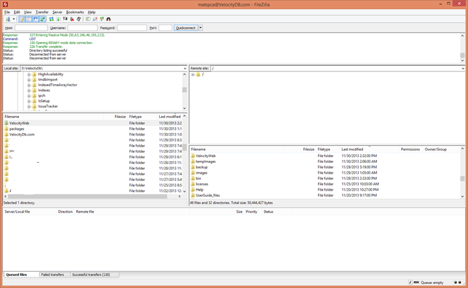Toggle the transfer queue display
The width and height of the screenshot is (468, 288).
point(42,19)
